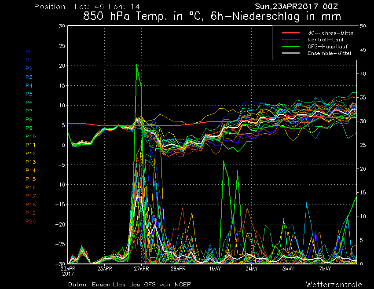Click the P17 orange member label

click(30, 196)
